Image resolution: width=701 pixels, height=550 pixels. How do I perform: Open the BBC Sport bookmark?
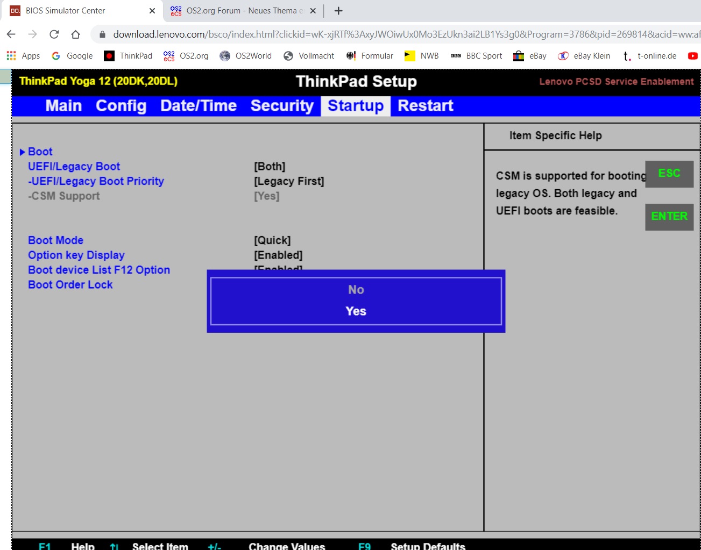476,55
